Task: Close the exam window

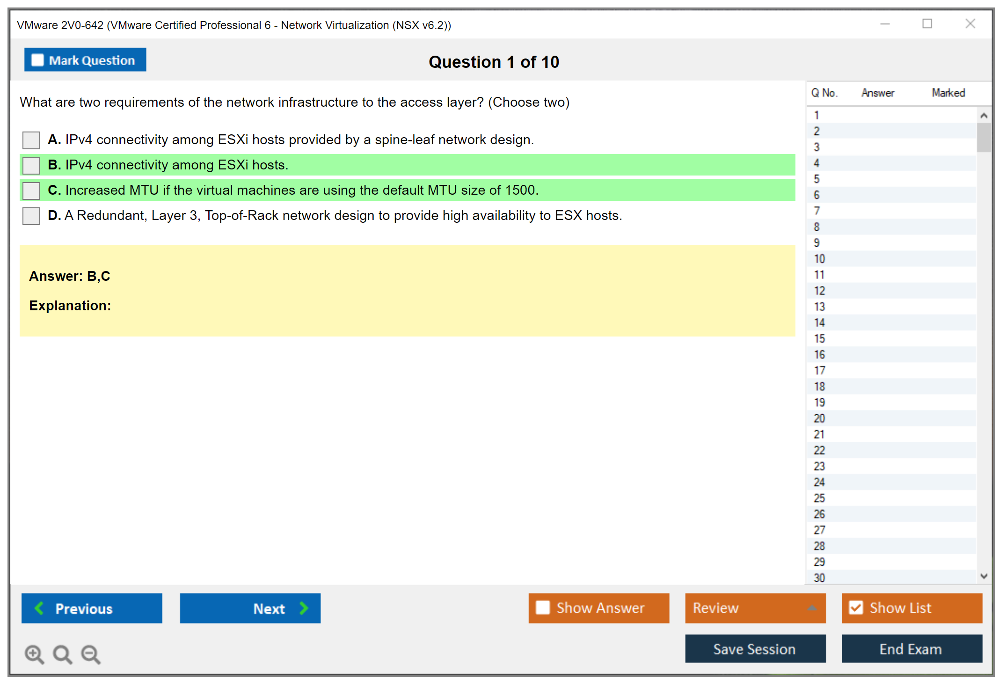Action: coord(970,24)
